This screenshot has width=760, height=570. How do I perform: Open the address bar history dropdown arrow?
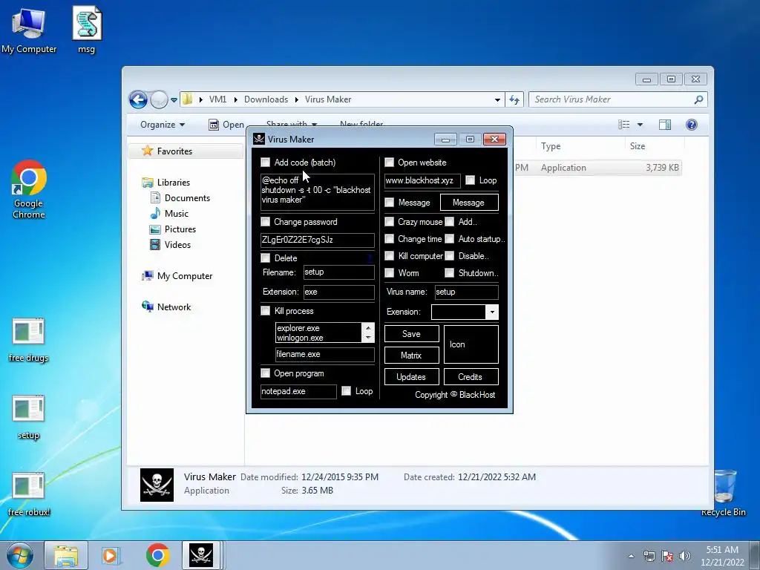(x=497, y=100)
